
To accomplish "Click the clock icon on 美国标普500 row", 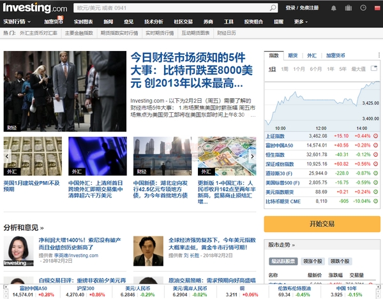I will click(x=376, y=182).
